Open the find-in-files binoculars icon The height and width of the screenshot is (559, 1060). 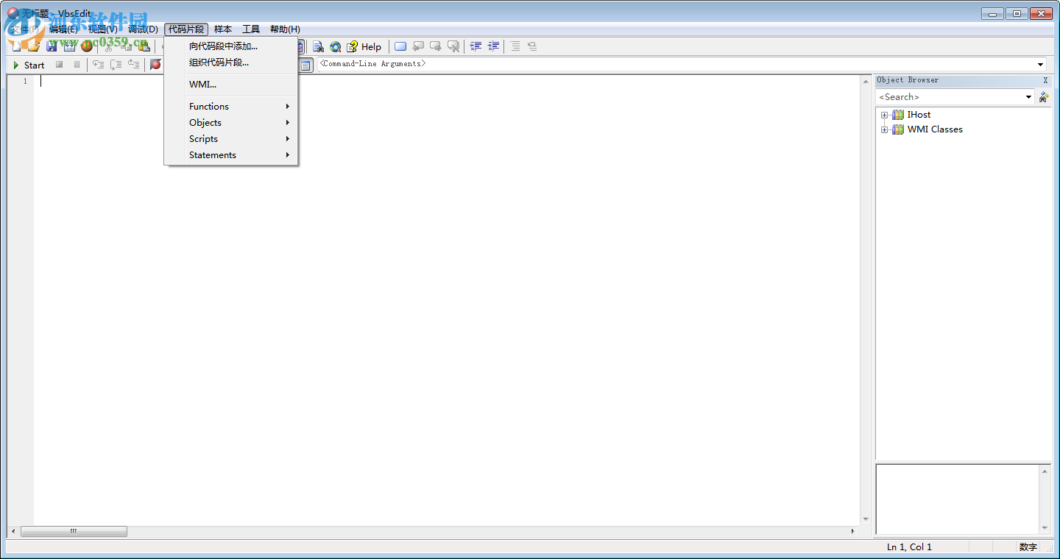318,46
